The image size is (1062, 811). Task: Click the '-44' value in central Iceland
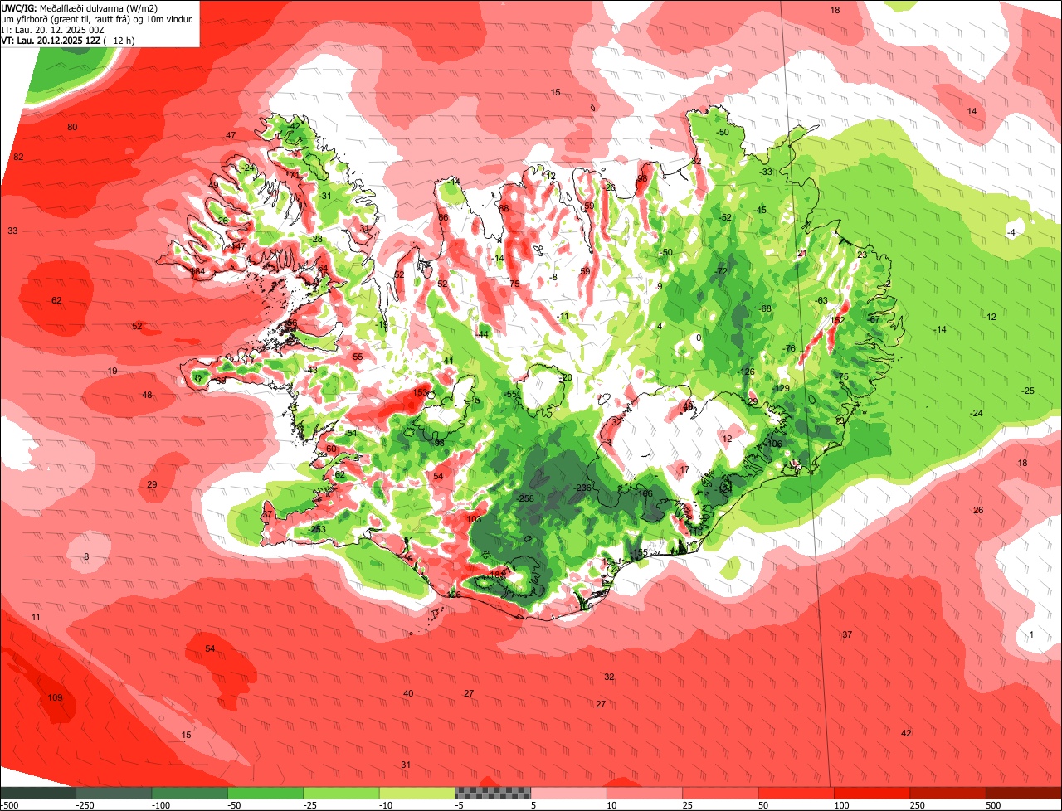pyautogui.click(x=482, y=334)
